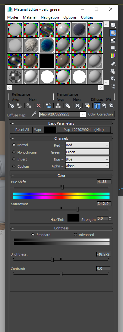
Task: Toggle the checkered Background icon
Action: tap(113, 40)
